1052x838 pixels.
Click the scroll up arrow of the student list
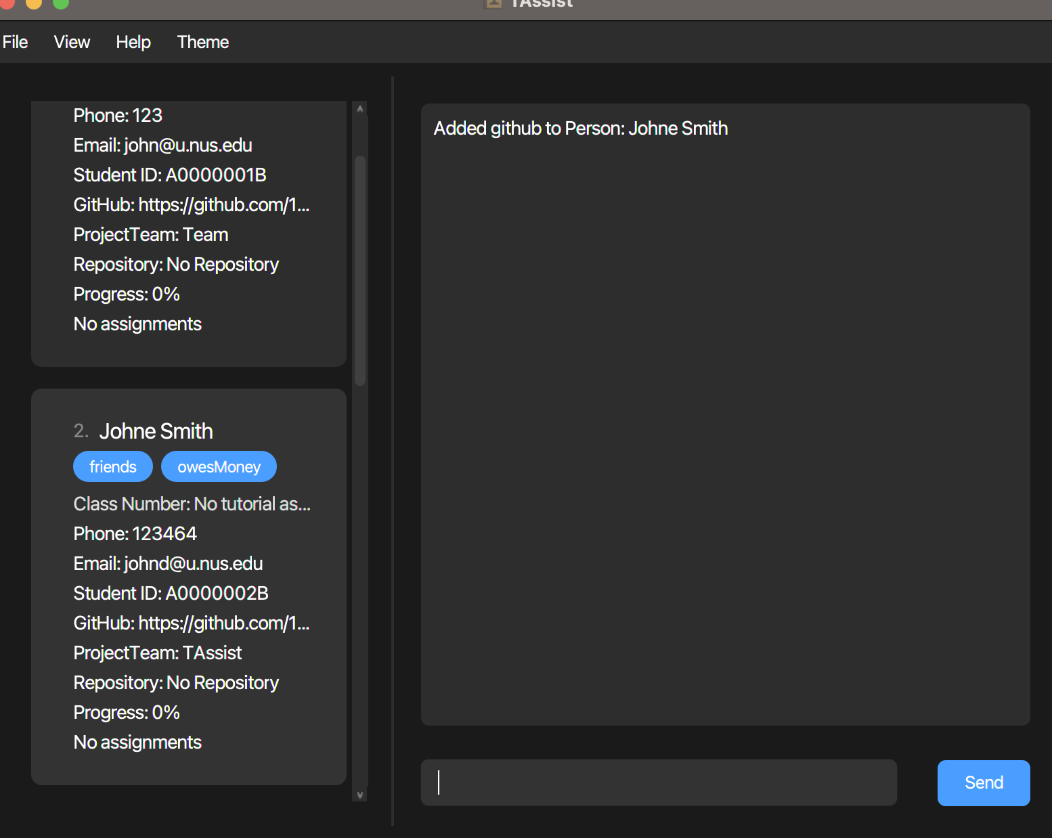coord(360,108)
